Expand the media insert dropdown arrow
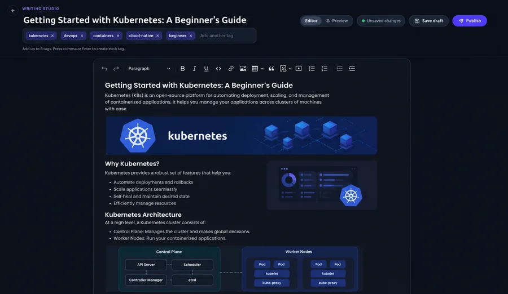 [x=290, y=69]
